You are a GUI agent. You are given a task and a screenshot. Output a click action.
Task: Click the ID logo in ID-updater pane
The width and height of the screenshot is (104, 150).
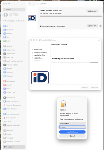coord(32,18)
